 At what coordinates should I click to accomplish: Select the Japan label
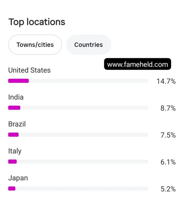18,178
